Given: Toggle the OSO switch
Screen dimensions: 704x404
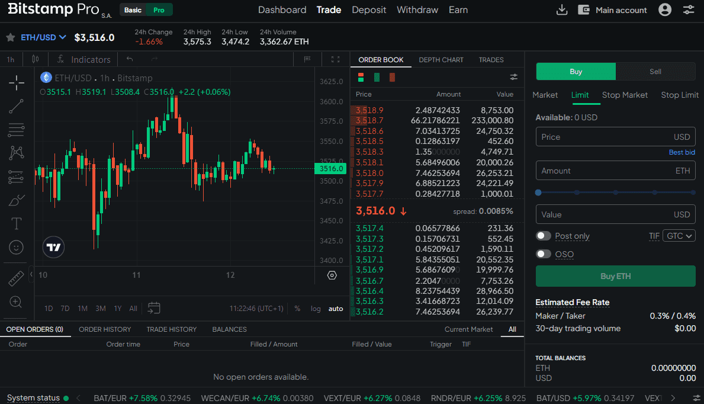Looking at the screenshot, I should pyautogui.click(x=544, y=254).
